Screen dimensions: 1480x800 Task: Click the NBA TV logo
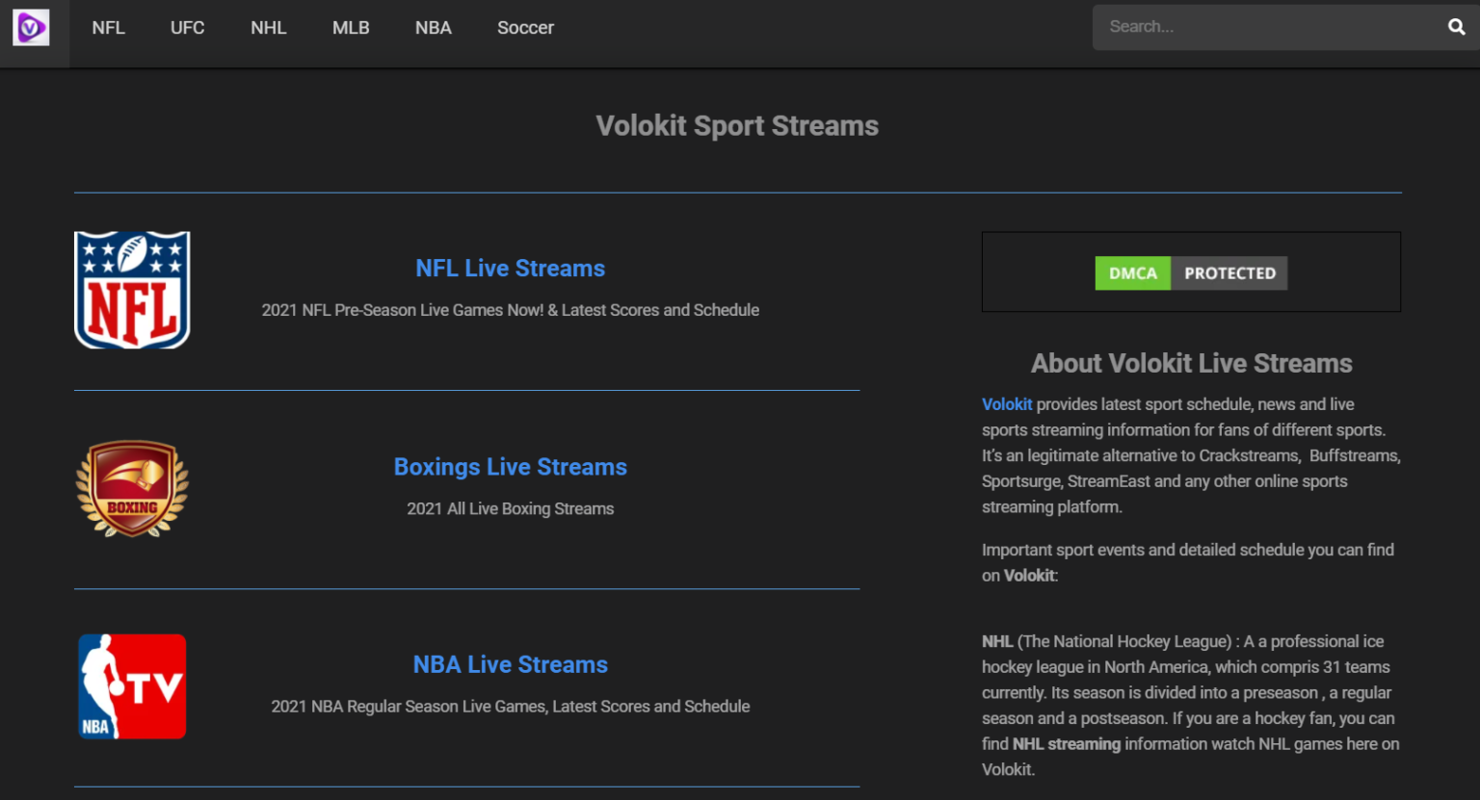point(132,686)
